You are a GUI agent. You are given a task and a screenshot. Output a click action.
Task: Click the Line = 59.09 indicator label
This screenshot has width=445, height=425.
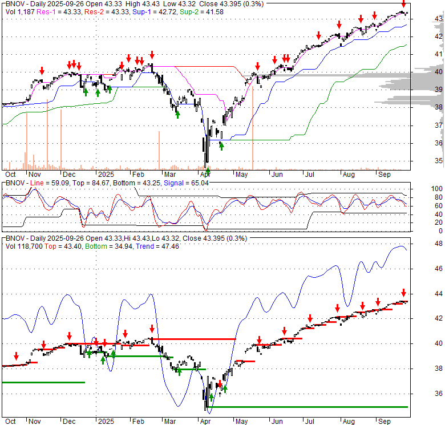(x=50, y=183)
